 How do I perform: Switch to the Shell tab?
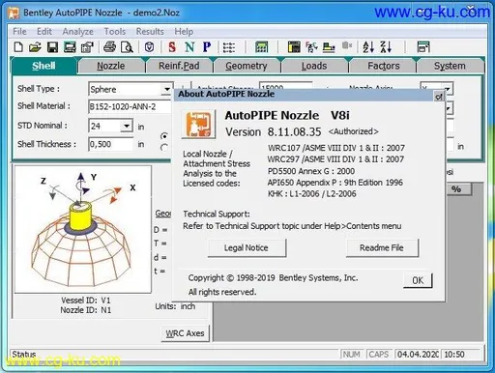click(44, 66)
